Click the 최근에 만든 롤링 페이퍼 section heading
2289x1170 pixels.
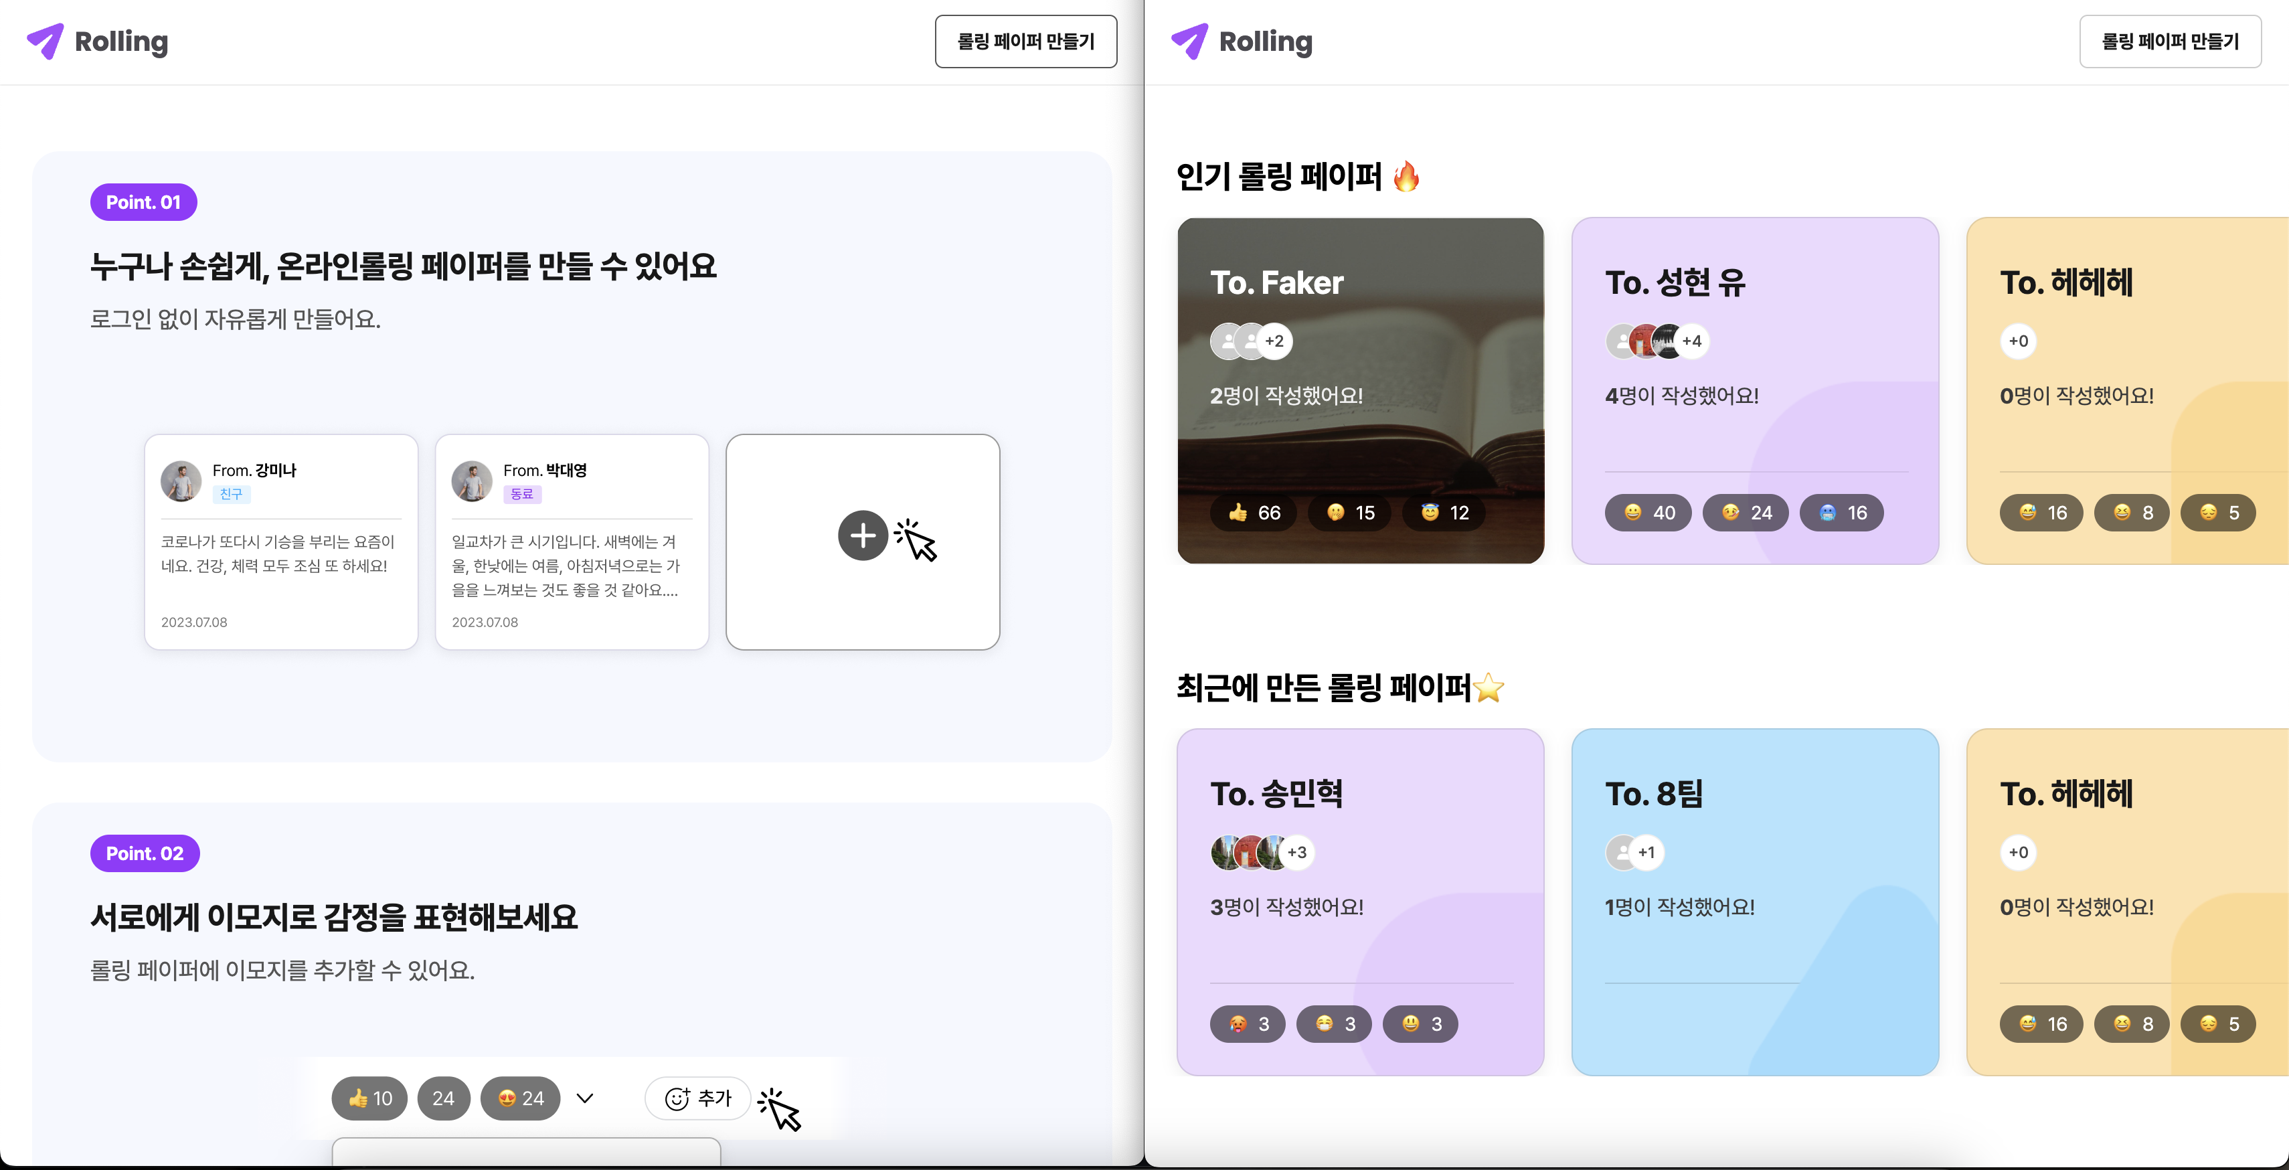(1341, 687)
